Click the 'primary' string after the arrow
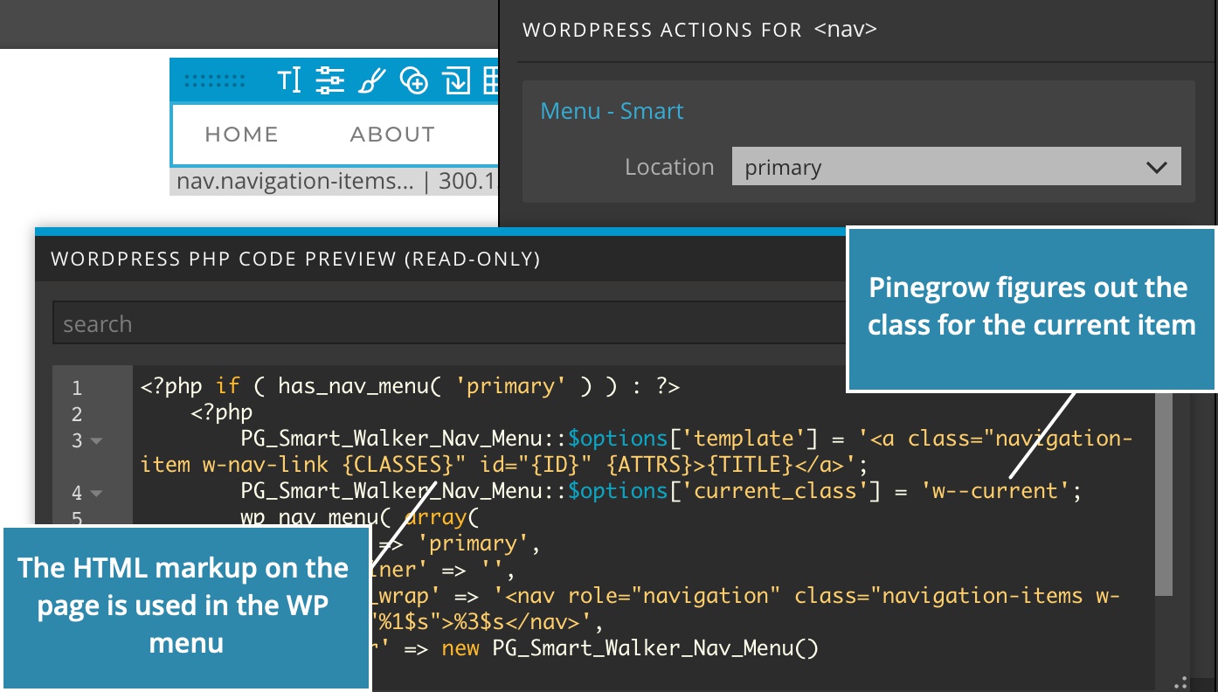The image size is (1218, 692). click(x=474, y=543)
